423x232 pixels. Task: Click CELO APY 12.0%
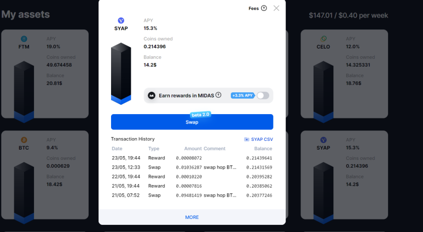[352, 46]
